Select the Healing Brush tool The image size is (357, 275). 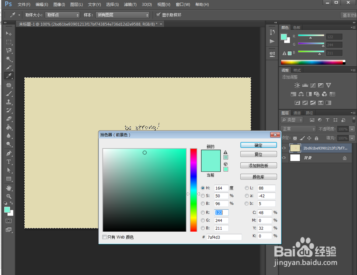point(9,85)
